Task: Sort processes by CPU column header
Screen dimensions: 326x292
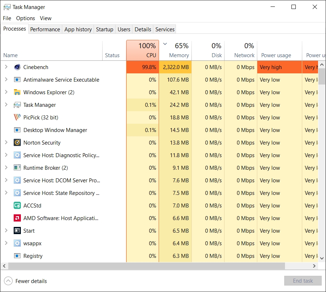Action: tap(142, 50)
